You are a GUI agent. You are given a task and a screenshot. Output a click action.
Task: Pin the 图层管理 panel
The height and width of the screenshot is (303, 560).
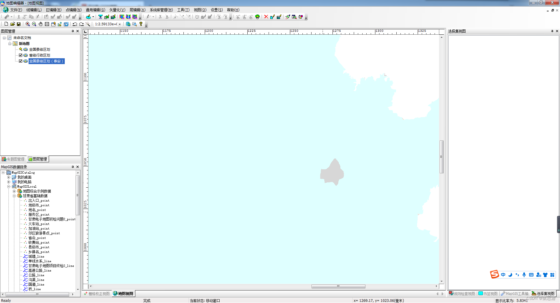pyautogui.click(x=73, y=31)
